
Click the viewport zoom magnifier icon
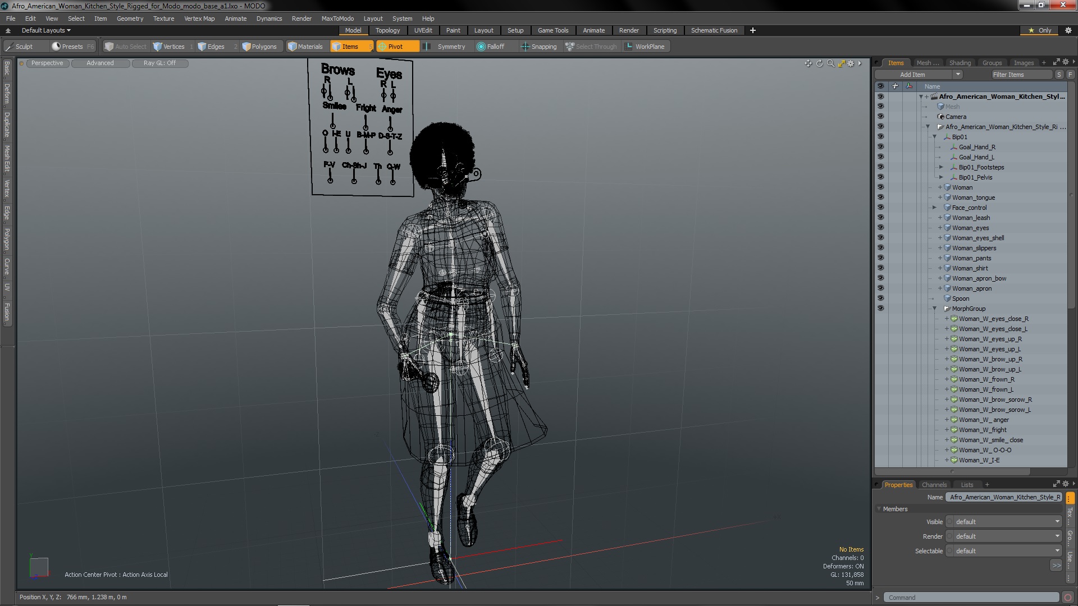(x=830, y=63)
